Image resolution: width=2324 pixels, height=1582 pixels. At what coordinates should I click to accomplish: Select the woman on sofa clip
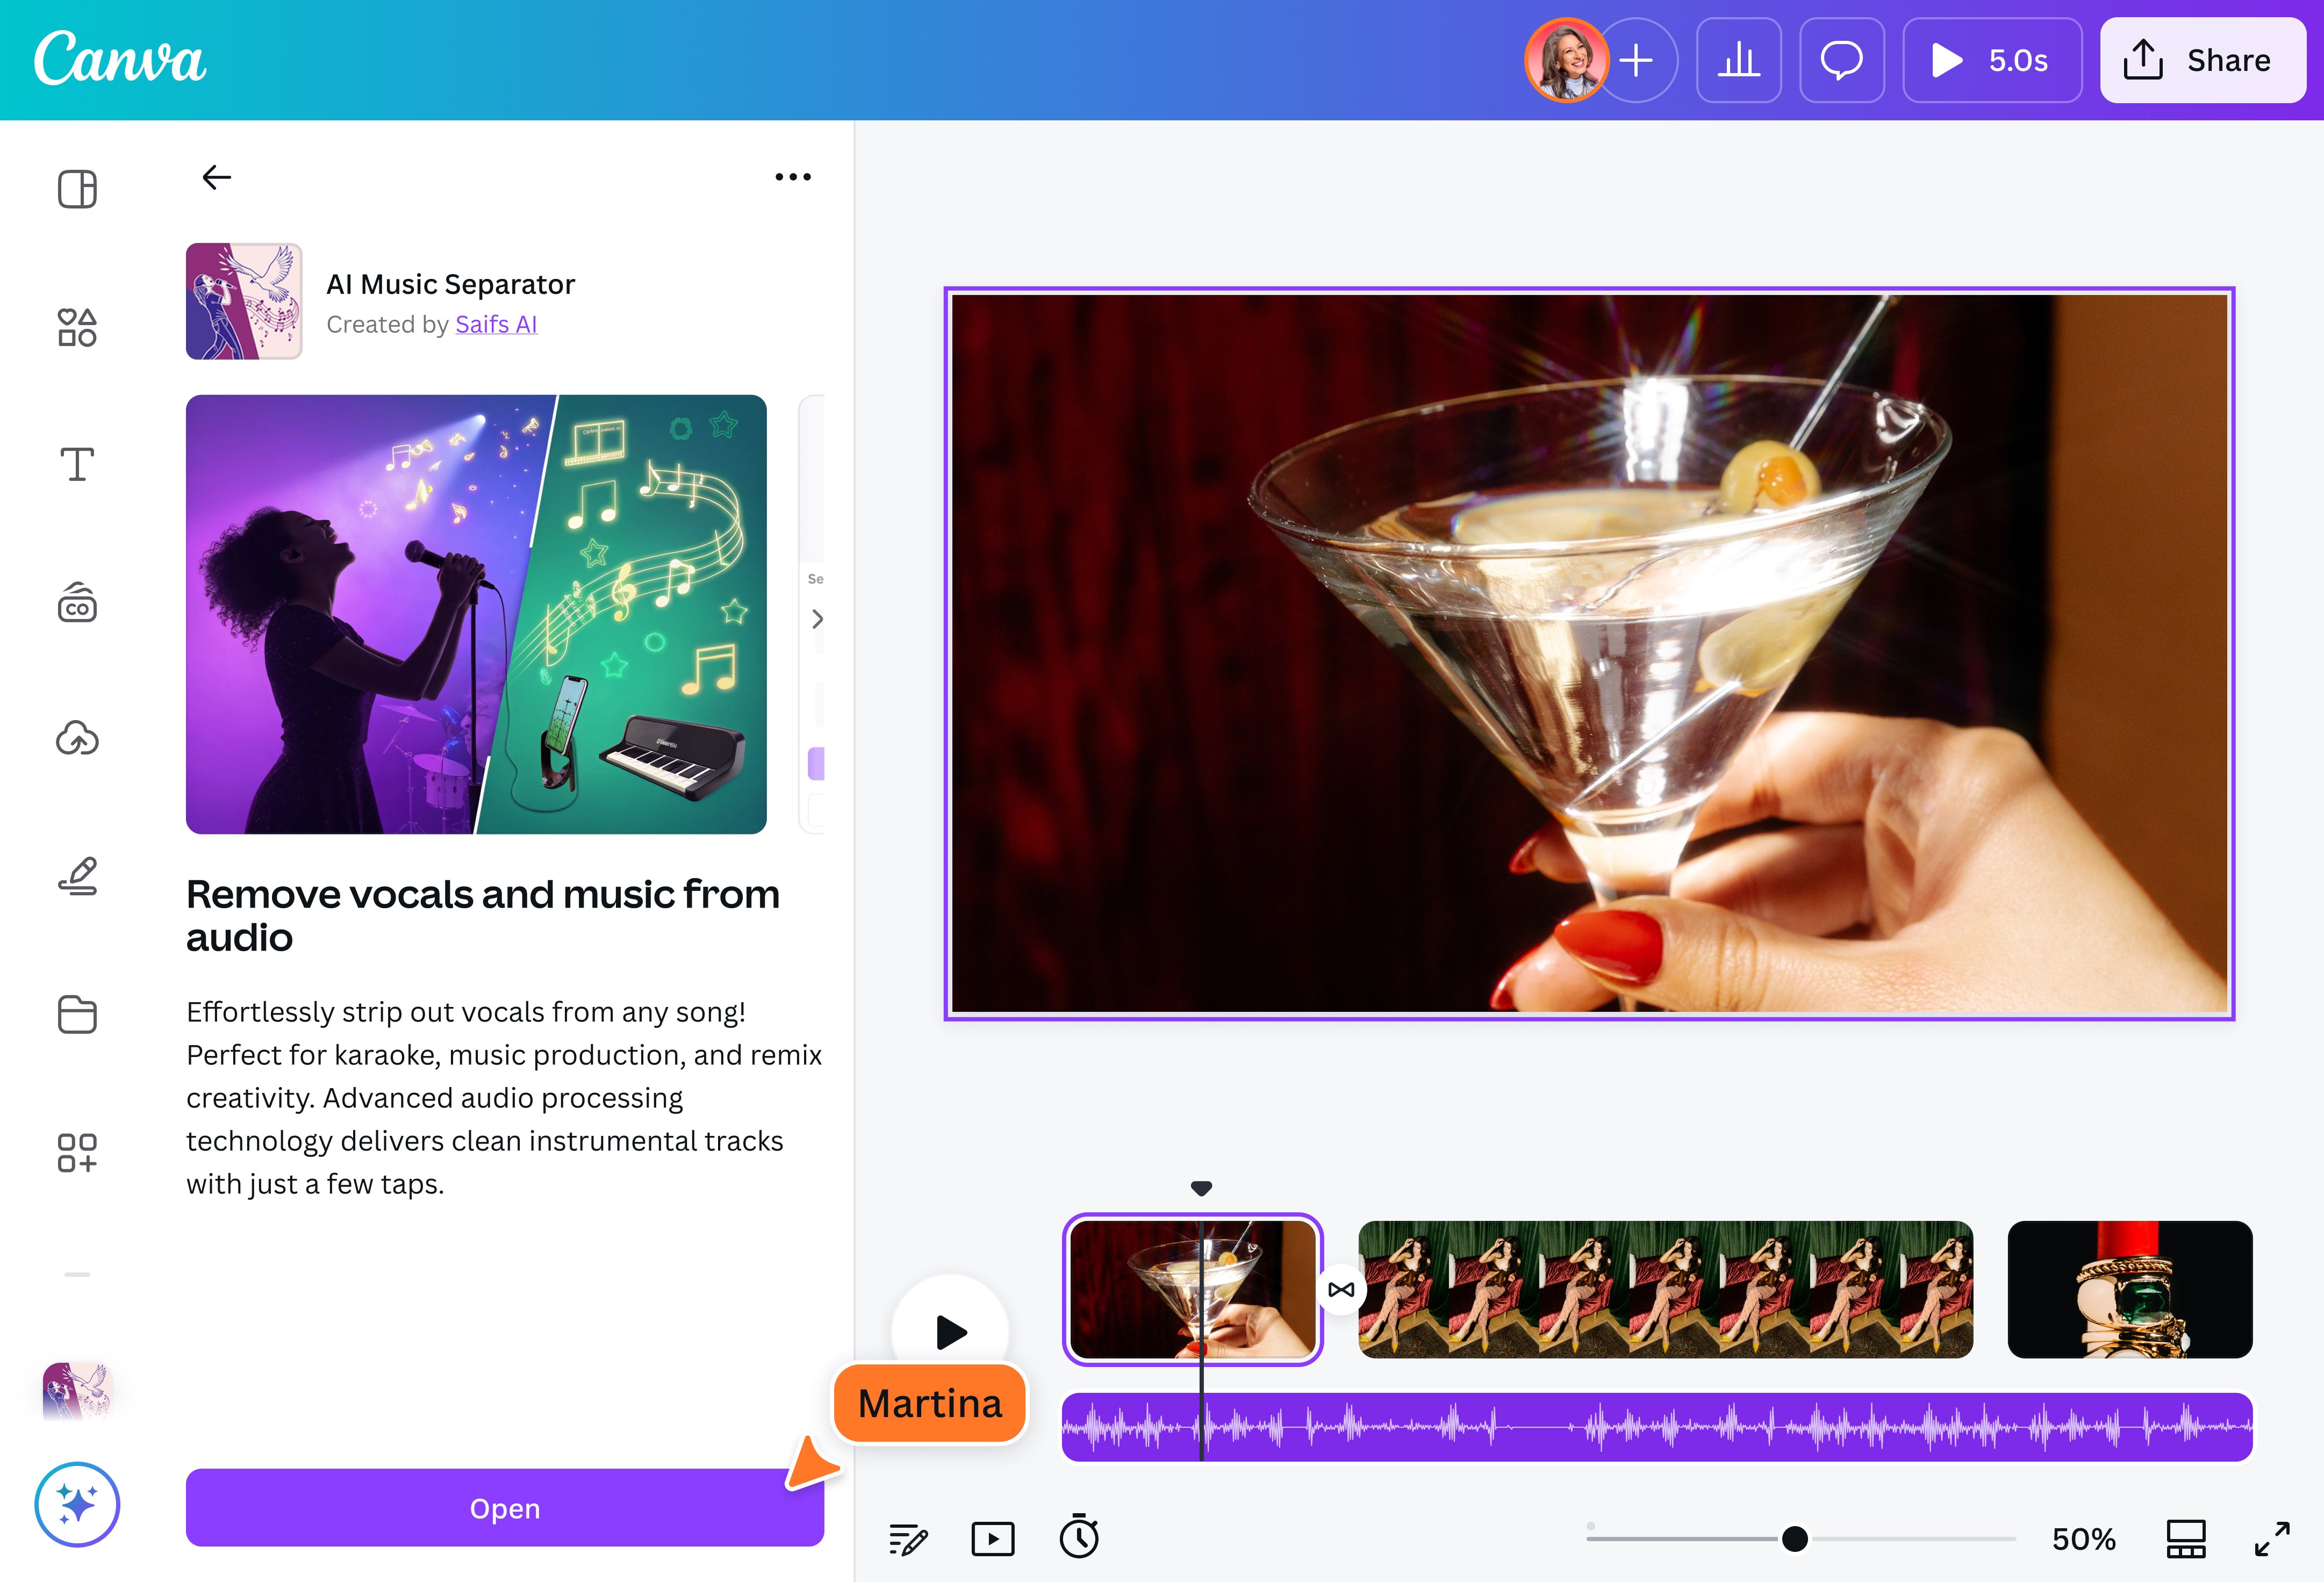(1665, 1289)
